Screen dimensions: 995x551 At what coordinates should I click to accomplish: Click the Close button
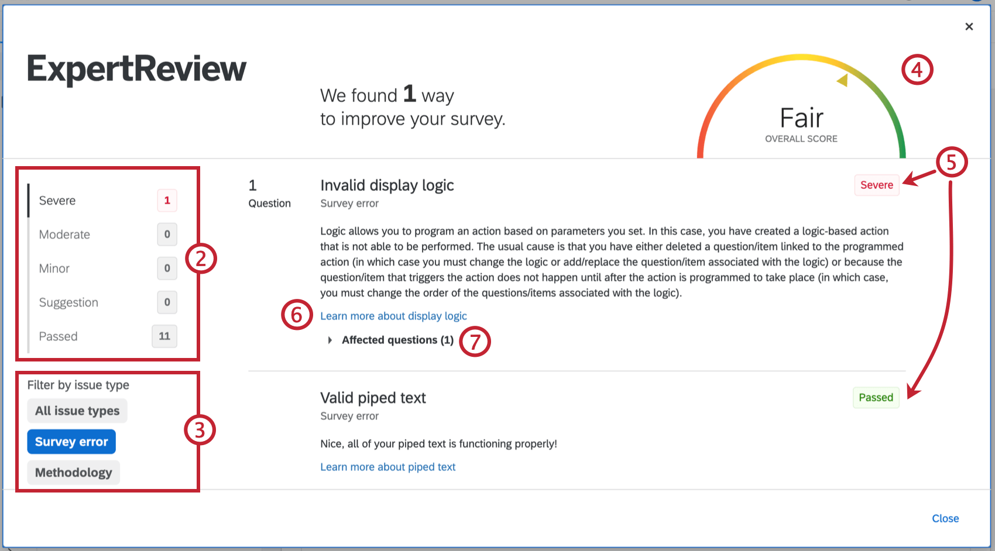[945, 518]
